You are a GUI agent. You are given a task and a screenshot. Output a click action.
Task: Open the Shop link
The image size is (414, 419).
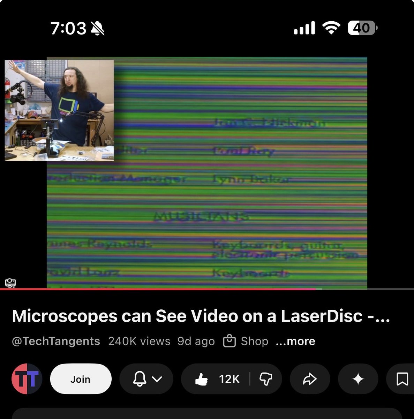click(246, 341)
